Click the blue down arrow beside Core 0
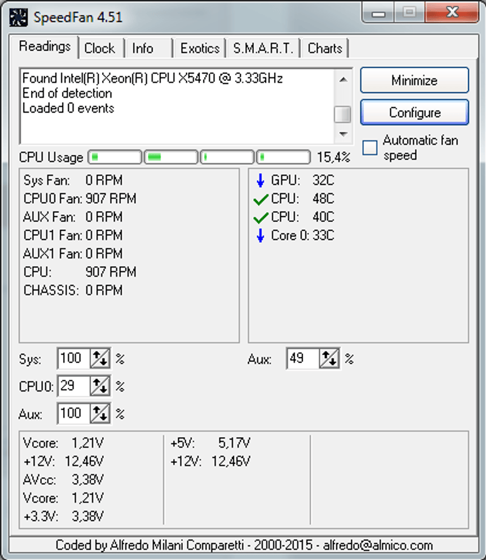This screenshot has width=486, height=560. pyautogui.click(x=261, y=236)
